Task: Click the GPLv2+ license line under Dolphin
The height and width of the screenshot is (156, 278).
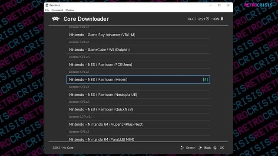Action: (x=79, y=57)
